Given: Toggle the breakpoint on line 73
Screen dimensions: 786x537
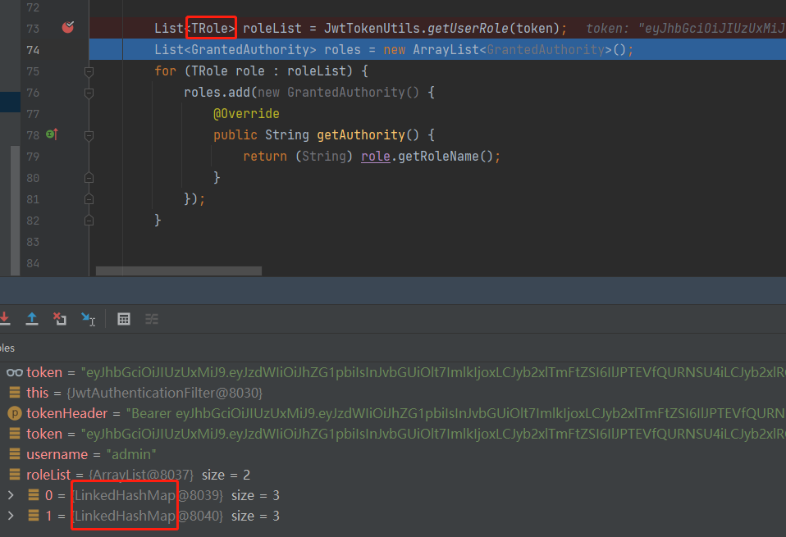Looking at the screenshot, I should pos(67,27).
